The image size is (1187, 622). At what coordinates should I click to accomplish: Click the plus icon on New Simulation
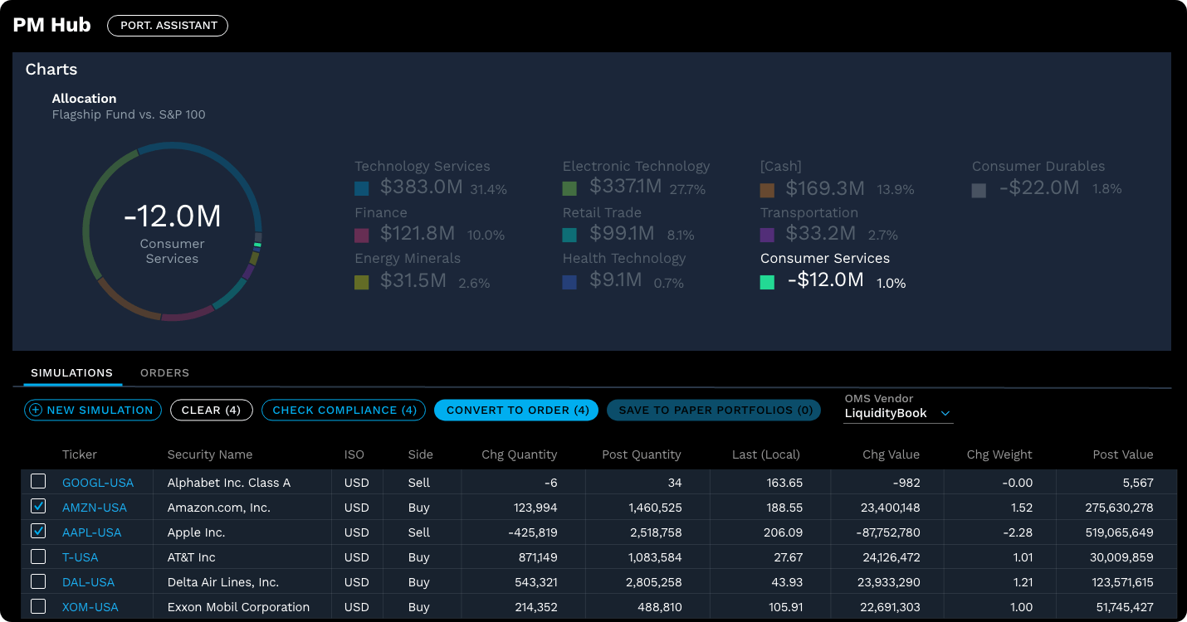click(34, 410)
